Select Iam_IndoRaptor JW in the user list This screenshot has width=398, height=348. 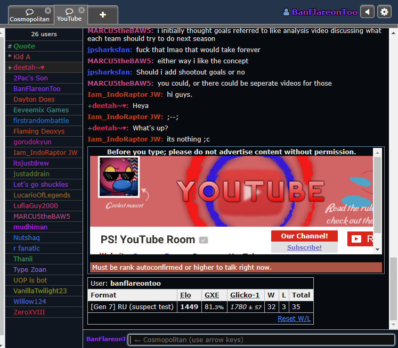pyautogui.click(x=44, y=153)
